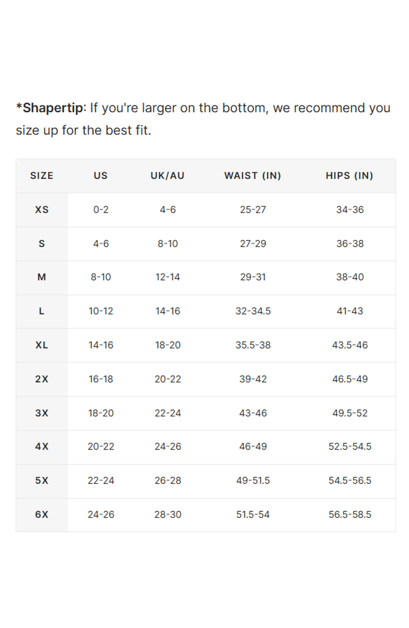Click the HIPS (IN) column header

tap(350, 176)
